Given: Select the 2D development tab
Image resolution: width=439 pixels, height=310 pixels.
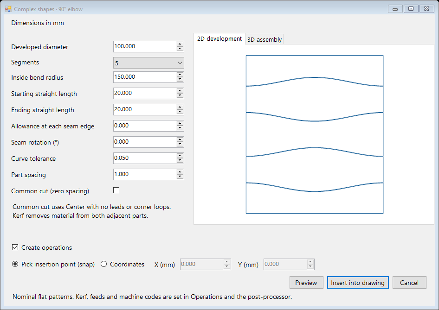Looking at the screenshot, I should (x=219, y=39).
